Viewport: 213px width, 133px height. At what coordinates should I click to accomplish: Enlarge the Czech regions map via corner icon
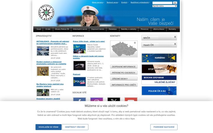point(135,43)
